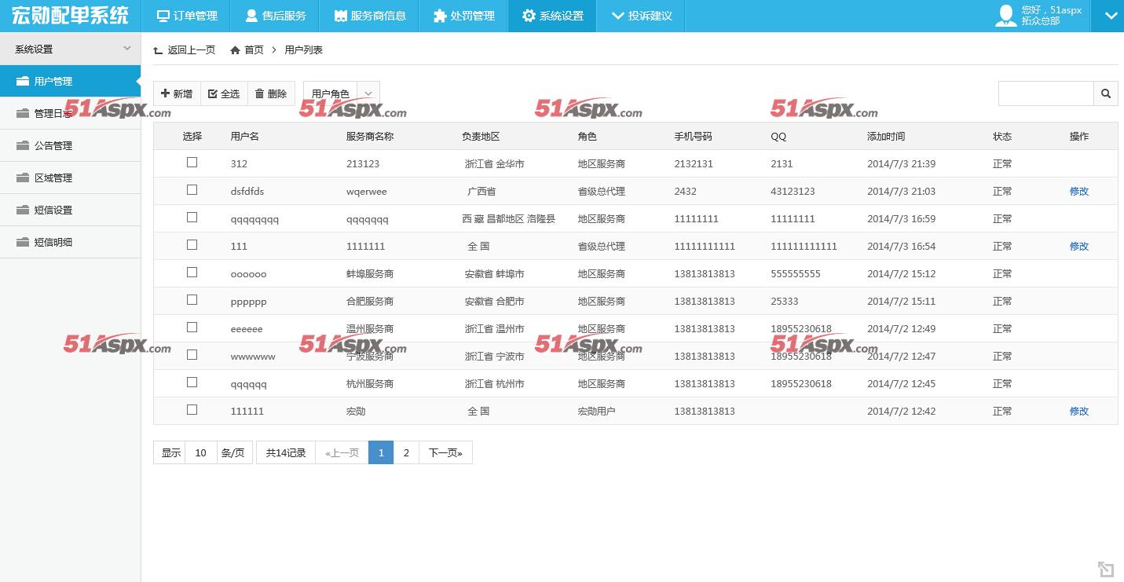Click 合肥服务商 cell
Screen dimensions: 1124x582
(370, 301)
